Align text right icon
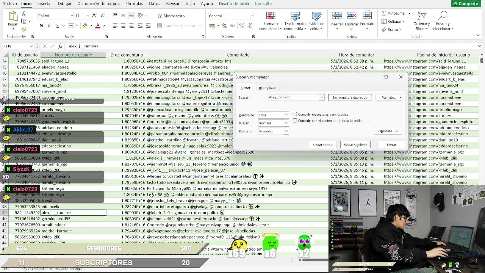Screen dimensions: 485x273 tap(131, 26)
